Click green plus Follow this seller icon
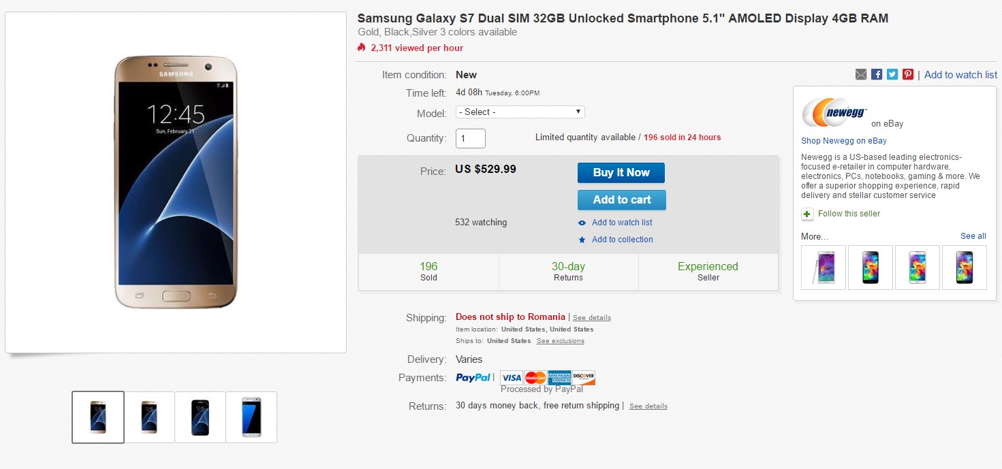This screenshot has width=1002, height=469. [807, 214]
